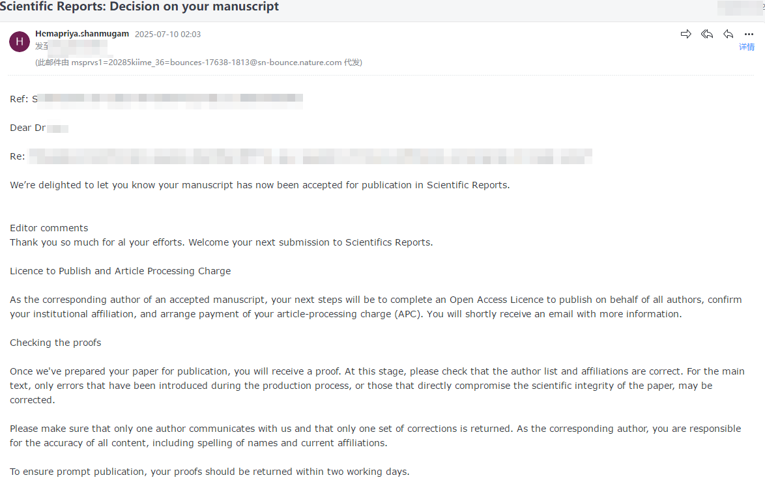Screen dimensions: 765x484
Task: Click the email subject "Decision on your manuscript"
Action: click(139, 7)
